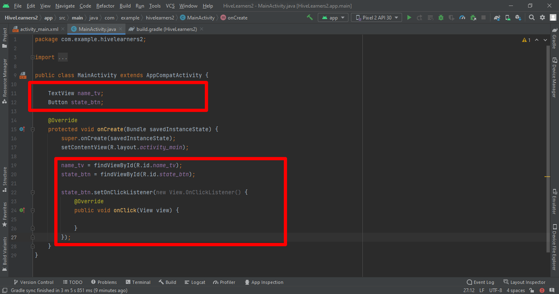Open the Event Log panel
559x294 pixels.
click(480, 282)
